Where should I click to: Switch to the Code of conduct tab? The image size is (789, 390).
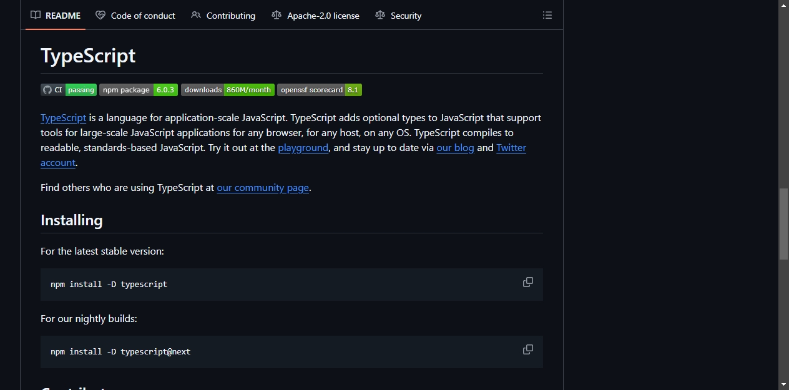pyautogui.click(x=135, y=16)
